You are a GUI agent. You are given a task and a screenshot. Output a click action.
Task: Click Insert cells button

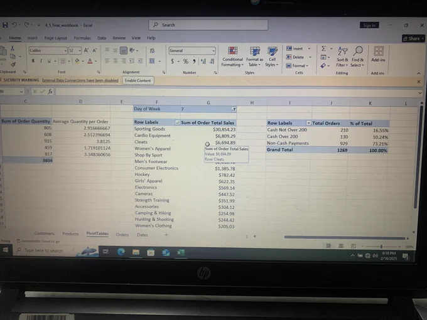[x=295, y=48]
